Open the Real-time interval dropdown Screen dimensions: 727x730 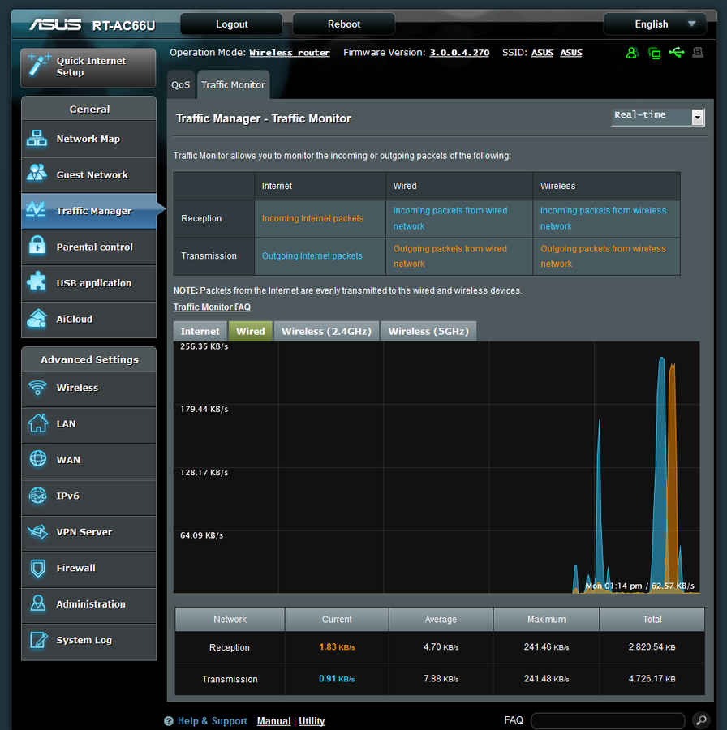click(656, 117)
